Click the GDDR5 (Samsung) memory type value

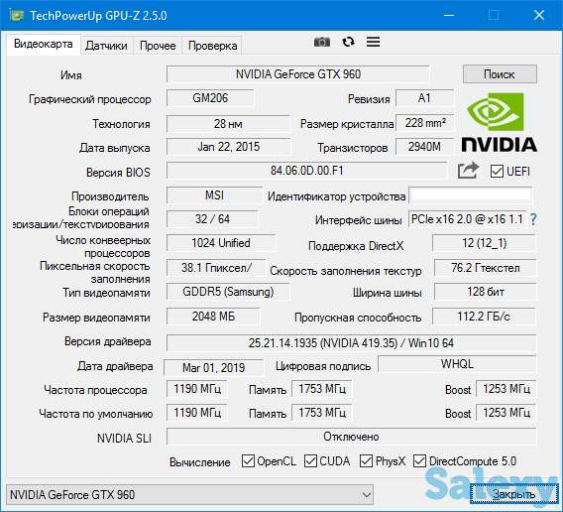click(x=228, y=292)
